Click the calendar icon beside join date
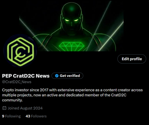 click(4, 108)
